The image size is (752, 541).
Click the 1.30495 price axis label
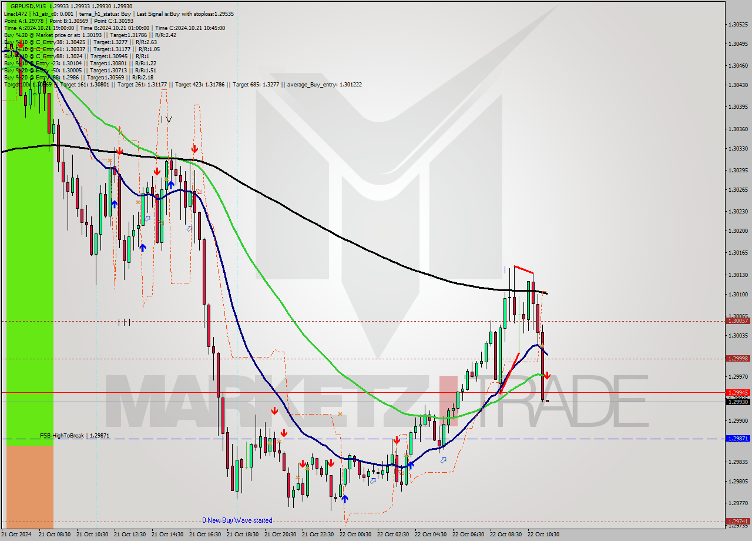[738, 44]
